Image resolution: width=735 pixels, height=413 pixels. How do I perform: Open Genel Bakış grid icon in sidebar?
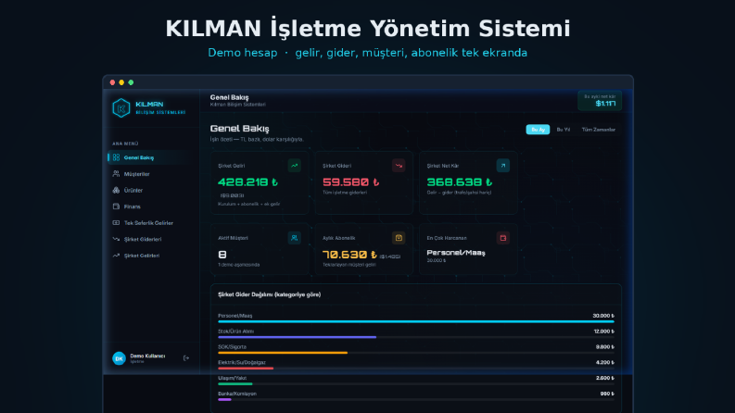tap(116, 157)
